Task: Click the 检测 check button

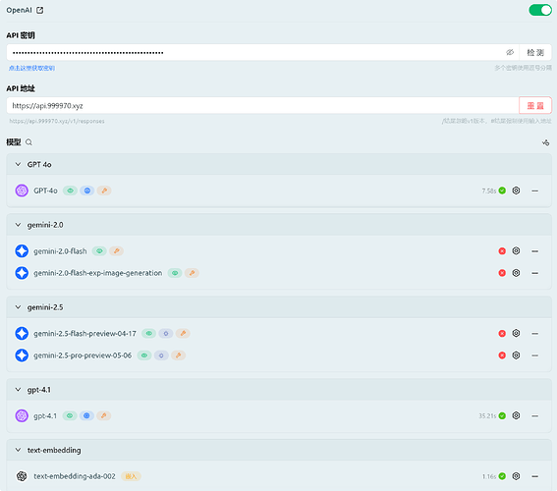Action: click(x=535, y=53)
